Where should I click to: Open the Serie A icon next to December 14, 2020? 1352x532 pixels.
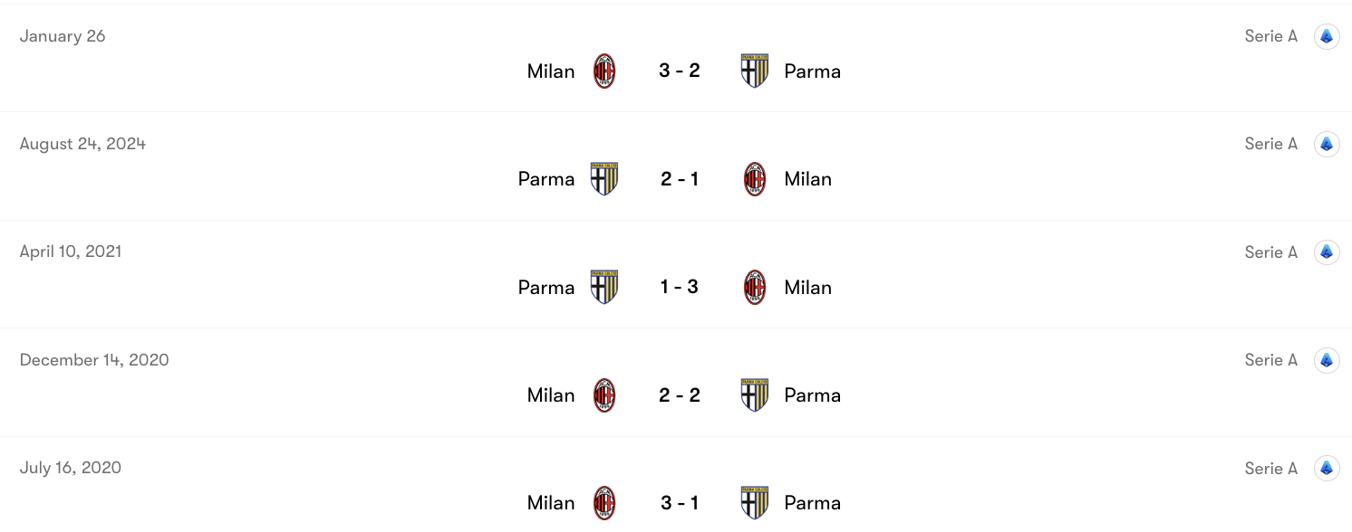pos(1327,359)
